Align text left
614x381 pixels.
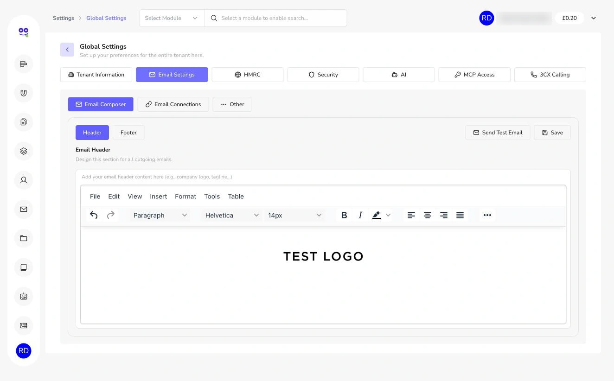click(411, 215)
